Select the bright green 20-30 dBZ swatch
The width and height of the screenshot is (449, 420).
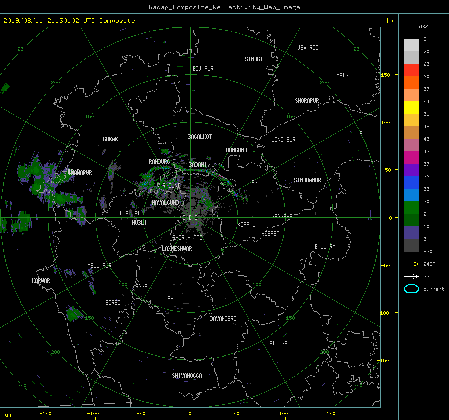coord(411,207)
